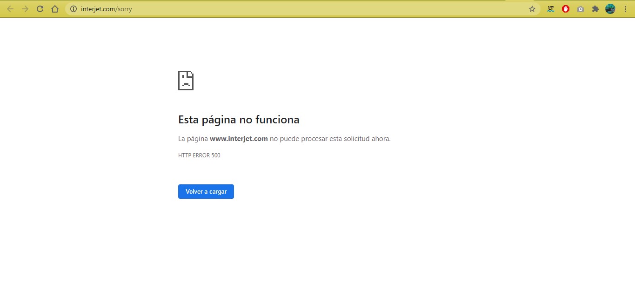Click the sad page error icon

[186, 81]
